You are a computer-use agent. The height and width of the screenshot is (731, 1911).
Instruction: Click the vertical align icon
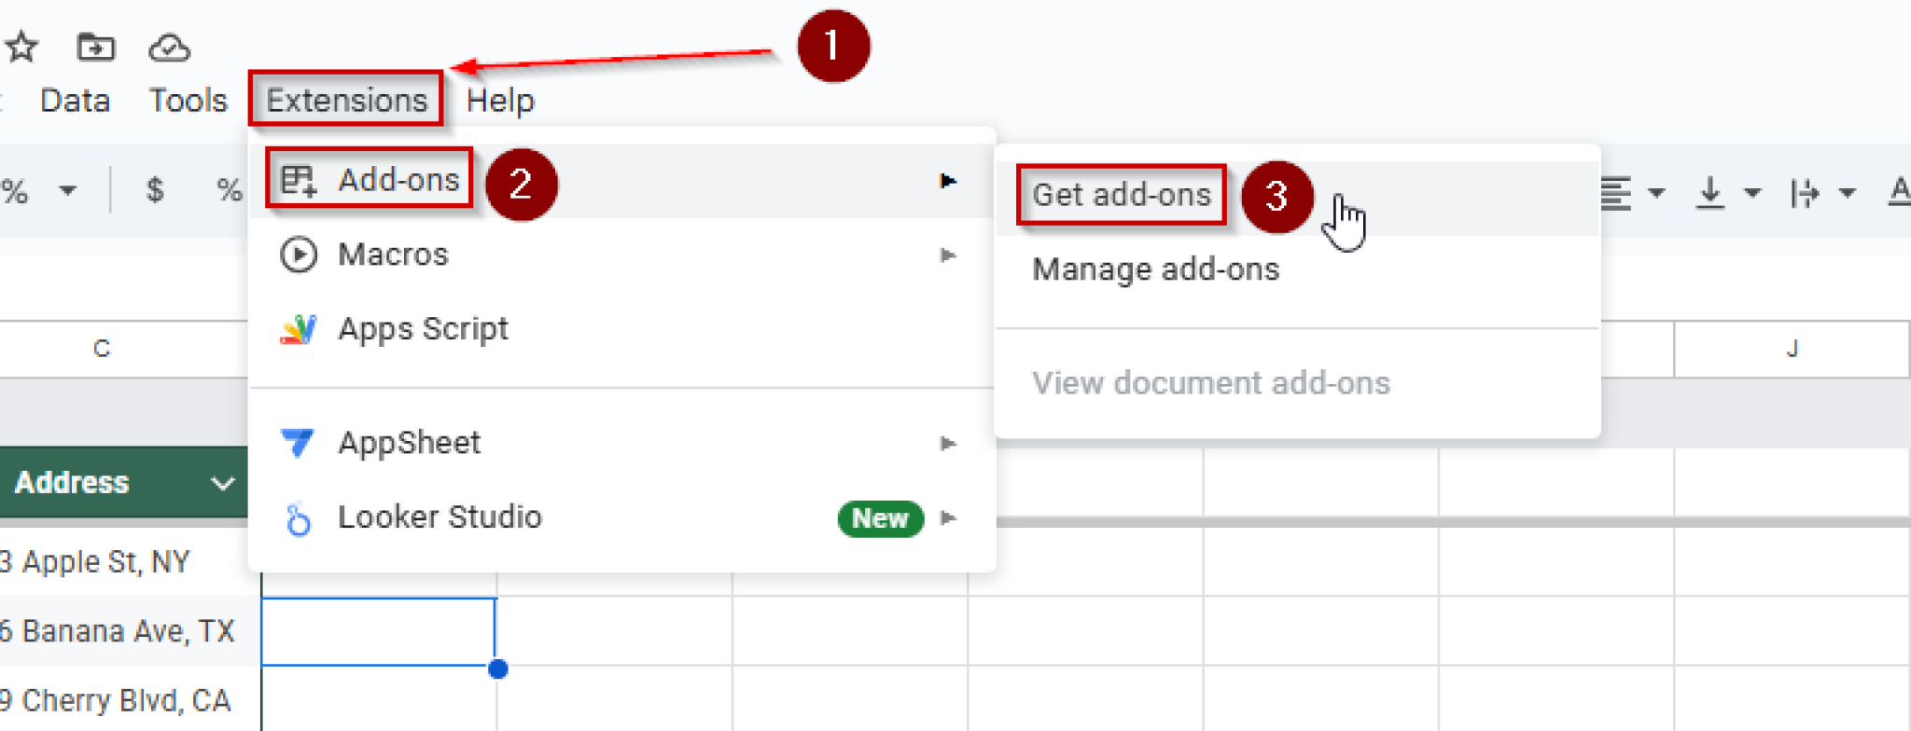(x=1709, y=193)
